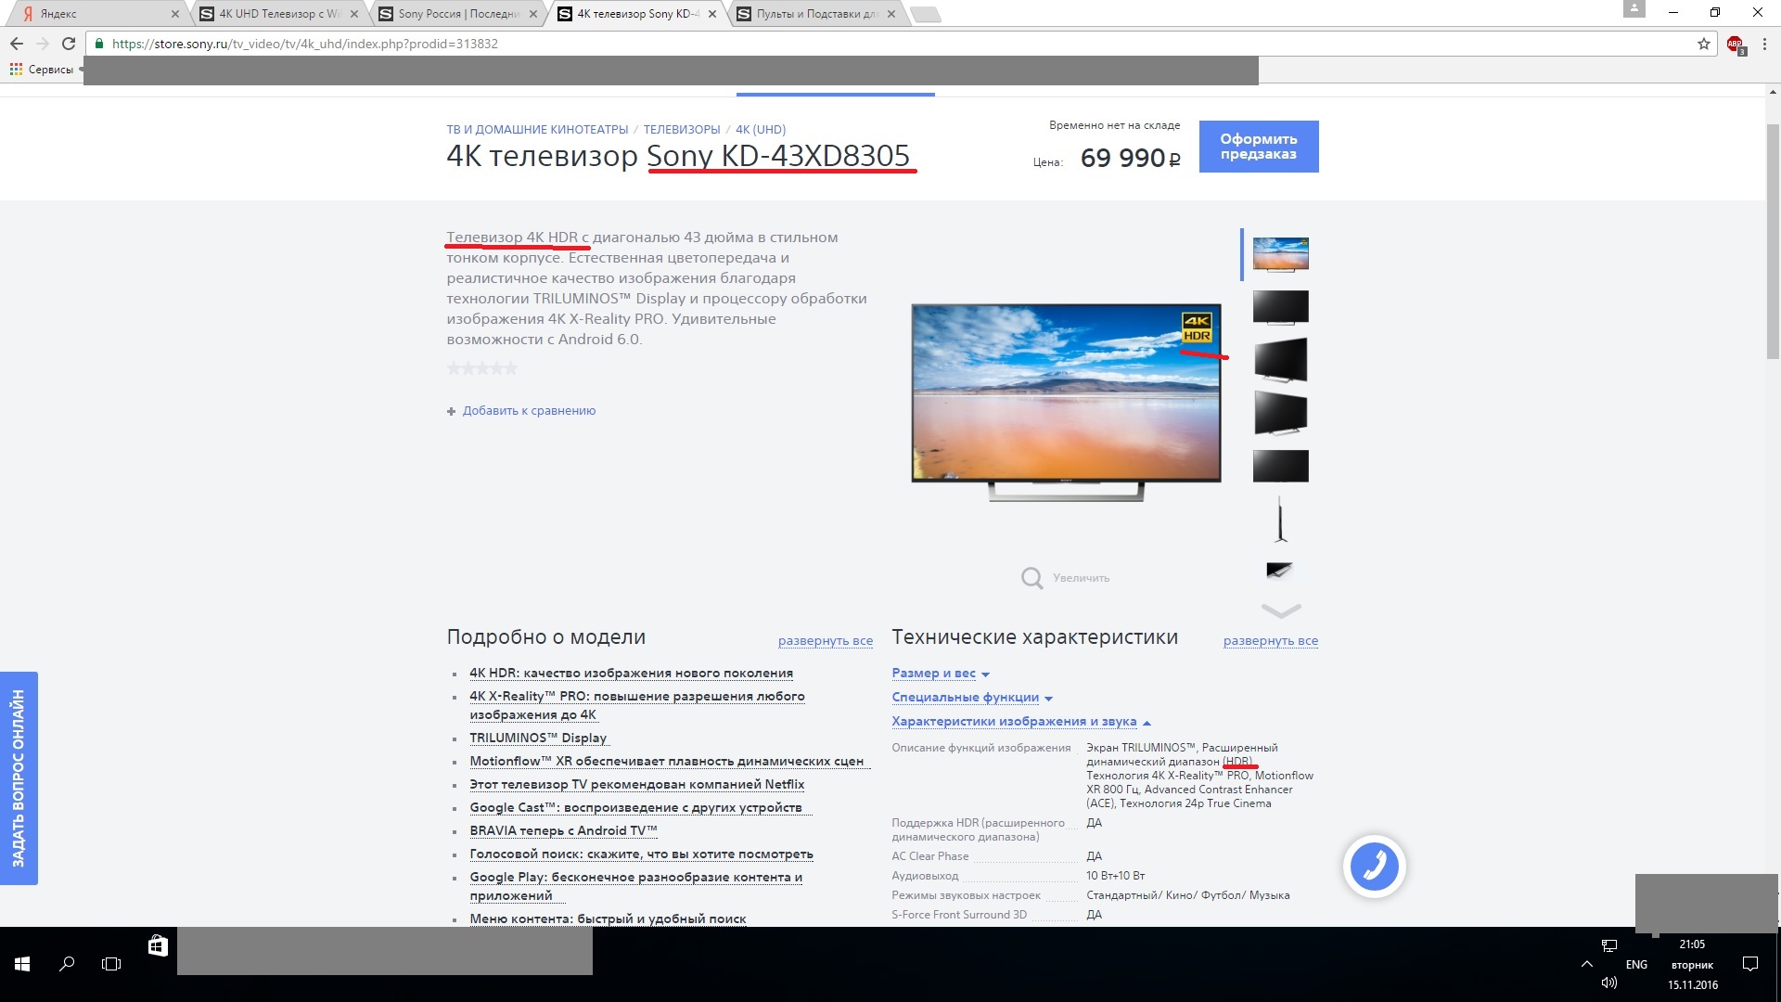Image resolution: width=1781 pixels, height=1002 pixels.
Task: Open the Task View icon
Action: 111,964
